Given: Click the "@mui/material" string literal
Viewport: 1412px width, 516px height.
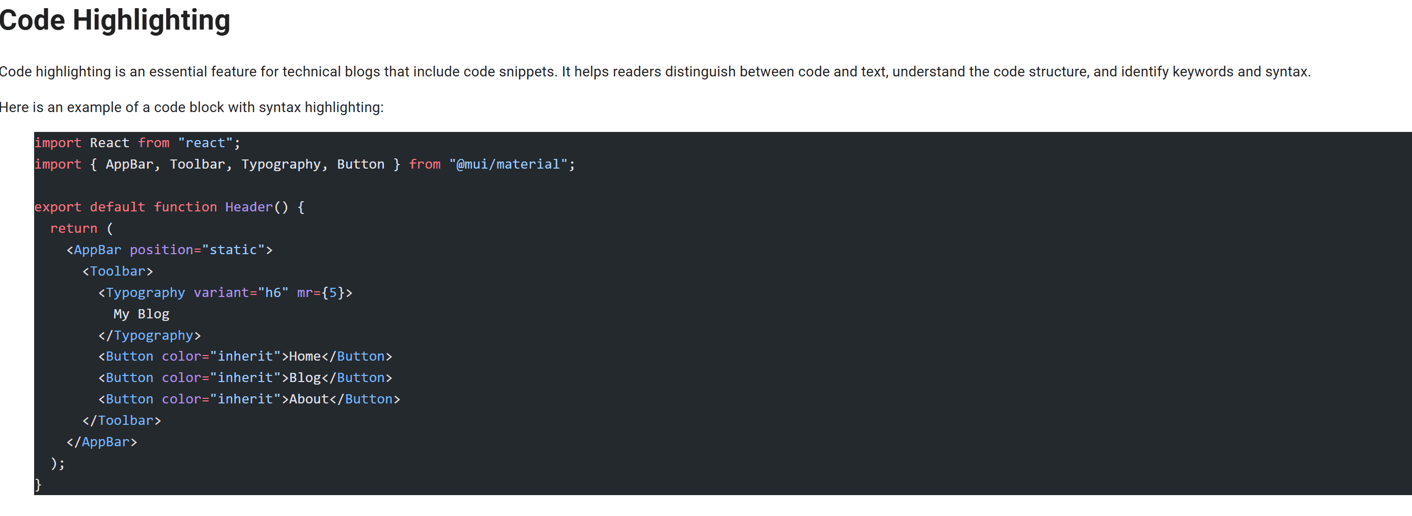Looking at the screenshot, I should pos(508,165).
